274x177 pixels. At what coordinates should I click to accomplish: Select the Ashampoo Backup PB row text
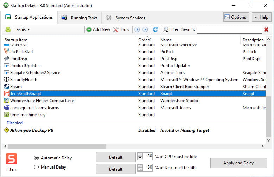point(32,130)
